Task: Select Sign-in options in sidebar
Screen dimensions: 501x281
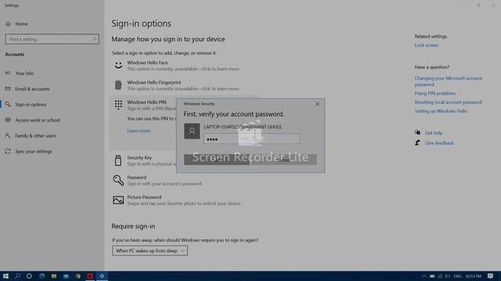Action: click(31, 105)
